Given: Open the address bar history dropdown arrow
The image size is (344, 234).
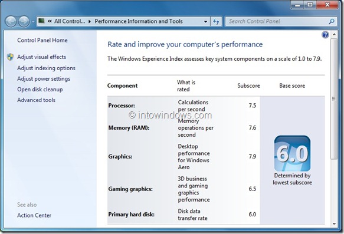Looking at the screenshot, I should coord(205,21).
